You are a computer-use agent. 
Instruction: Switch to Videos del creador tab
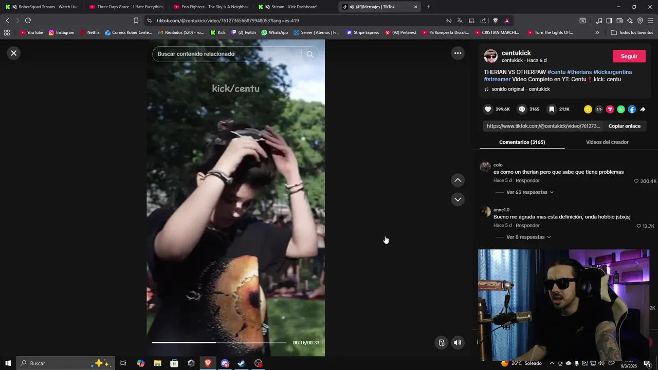pyautogui.click(x=607, y=142)
